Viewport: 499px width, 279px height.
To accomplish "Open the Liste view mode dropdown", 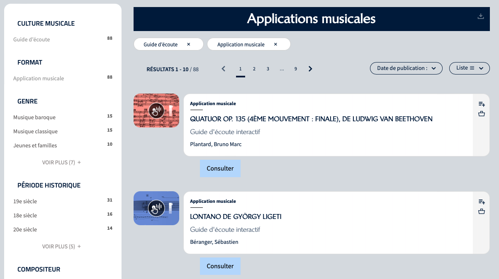I will (x=469, y=68).
